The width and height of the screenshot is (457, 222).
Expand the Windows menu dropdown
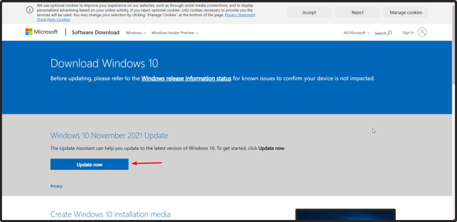point(136,33)
